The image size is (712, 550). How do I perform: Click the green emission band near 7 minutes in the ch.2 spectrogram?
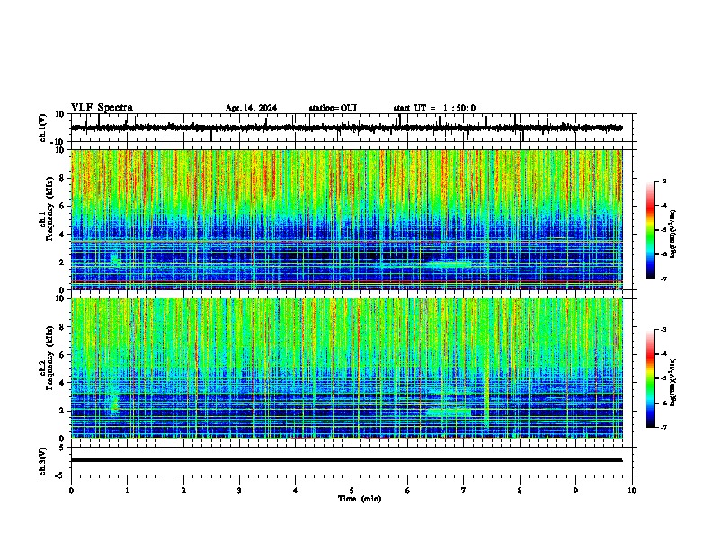[449, 412]
